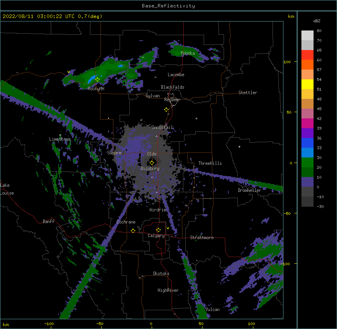337x329 pixels.
Task: Pick the yellow 54 dBZ legend swatch
Action: point(307,84)
